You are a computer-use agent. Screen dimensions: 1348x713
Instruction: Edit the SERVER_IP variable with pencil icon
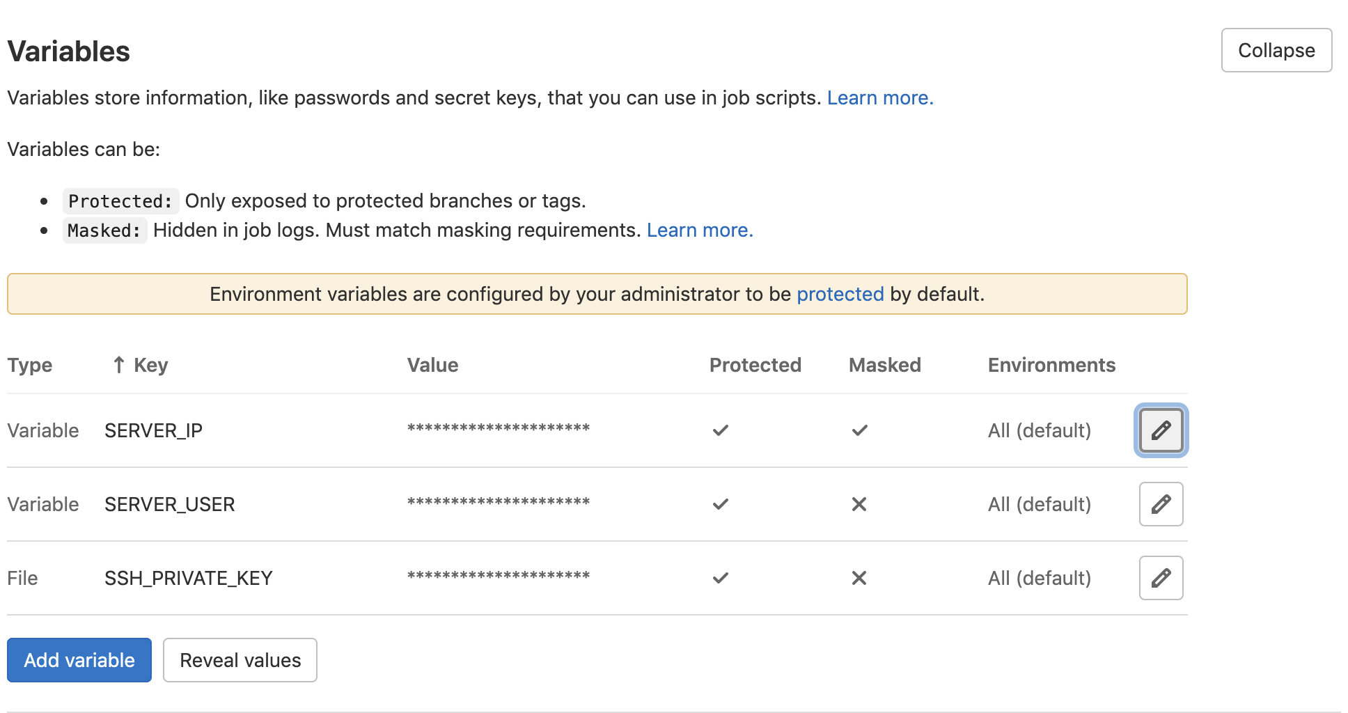tap(1161, 430)
